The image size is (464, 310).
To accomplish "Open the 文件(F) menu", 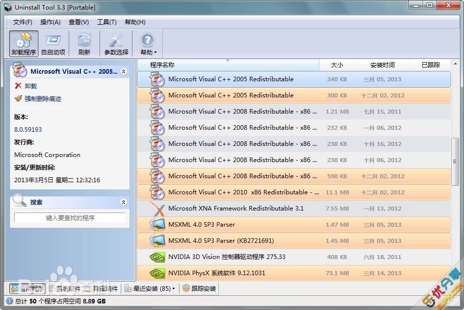I will pyautogui.click(x=22, y=22).
